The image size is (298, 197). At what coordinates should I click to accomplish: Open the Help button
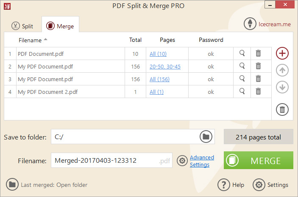point(231,185)
